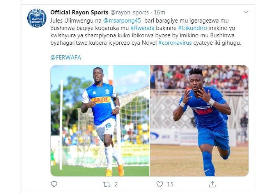Open the 16m tweet timestamp

tap(159, 12)
